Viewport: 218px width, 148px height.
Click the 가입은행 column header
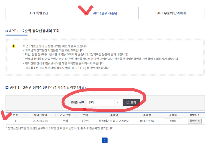(65, 115)
